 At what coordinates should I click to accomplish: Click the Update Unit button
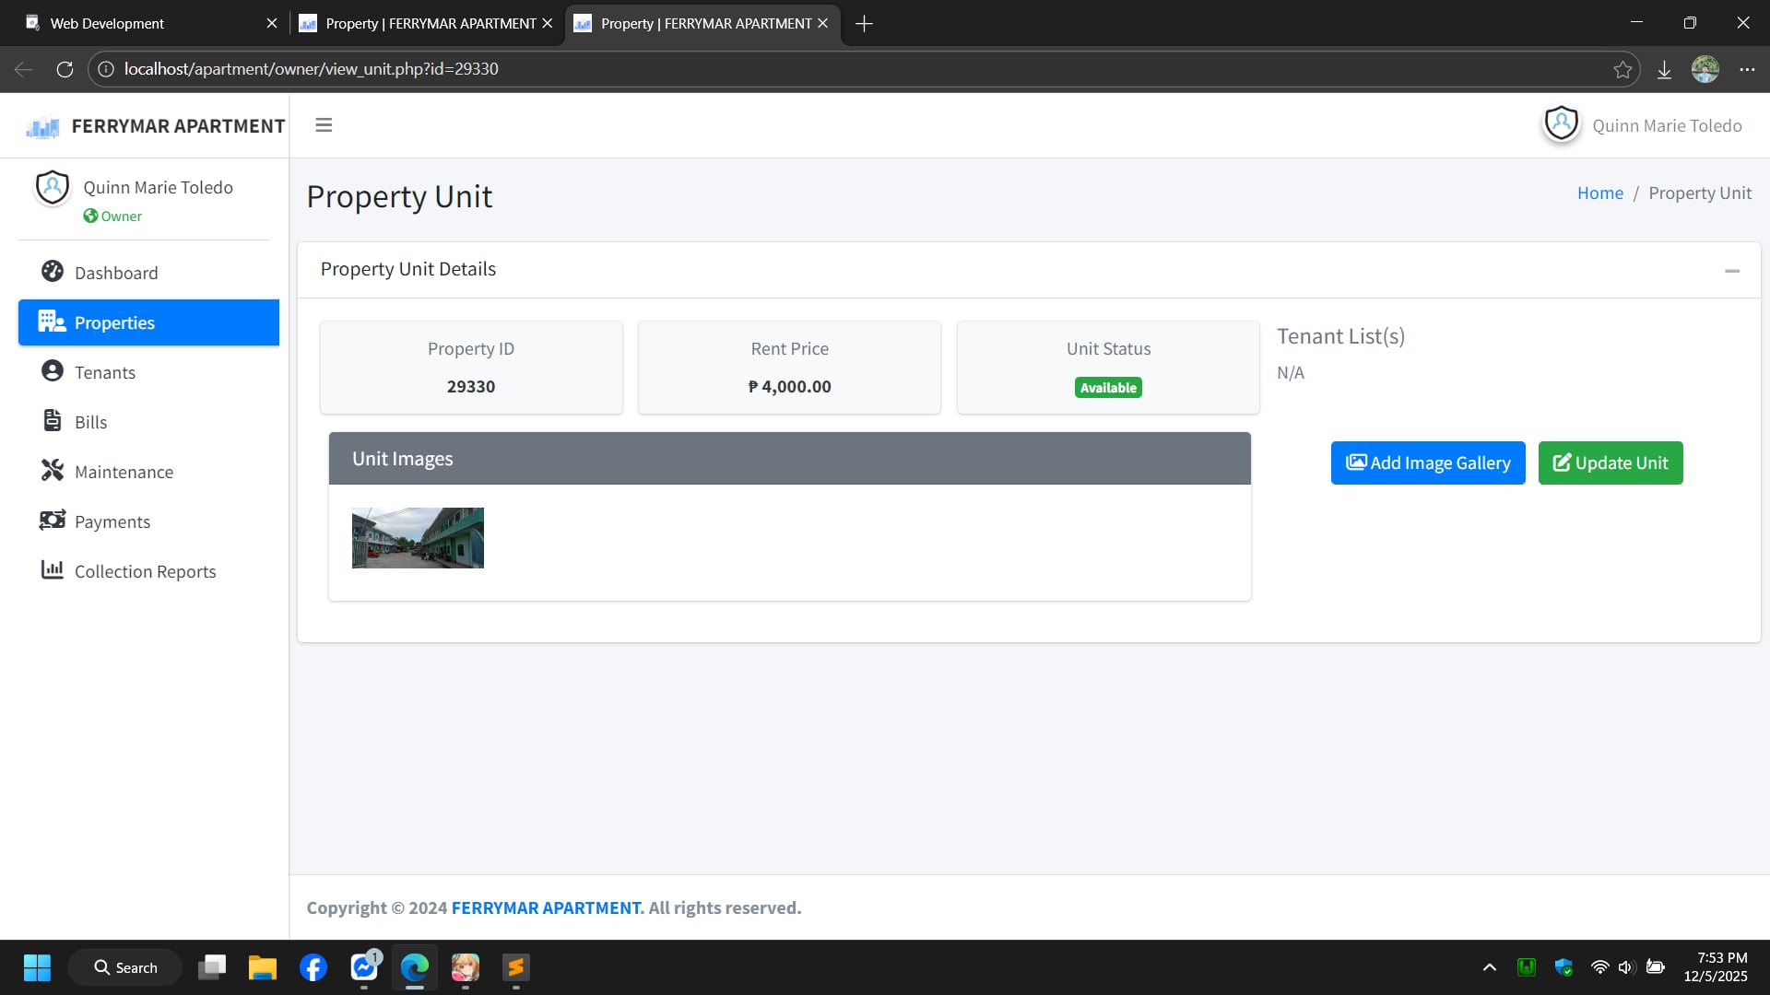coord(1610,462)
